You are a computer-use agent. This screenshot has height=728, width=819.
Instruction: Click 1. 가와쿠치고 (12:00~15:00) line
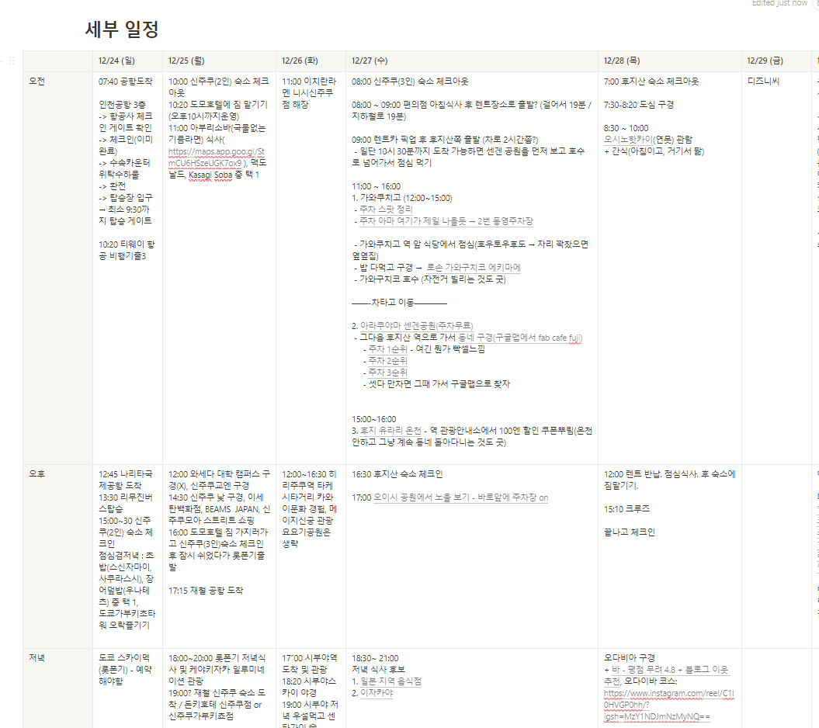(x=401, y=197)
